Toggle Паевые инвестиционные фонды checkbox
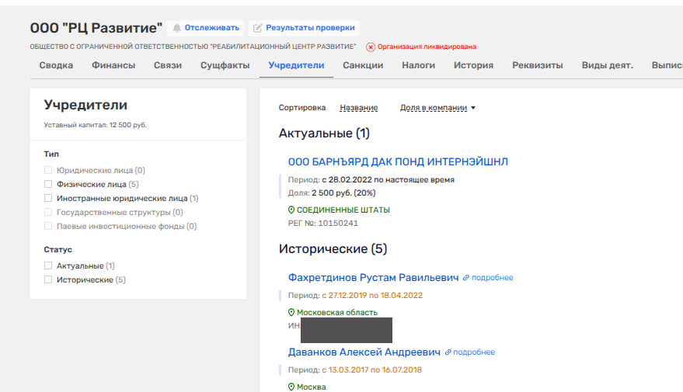 coord(48,226)
